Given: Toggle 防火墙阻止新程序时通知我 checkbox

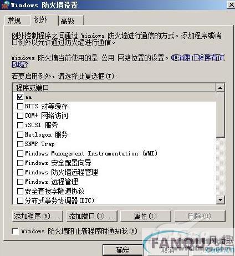Looking at the screenshot, I should coord(15,231).
